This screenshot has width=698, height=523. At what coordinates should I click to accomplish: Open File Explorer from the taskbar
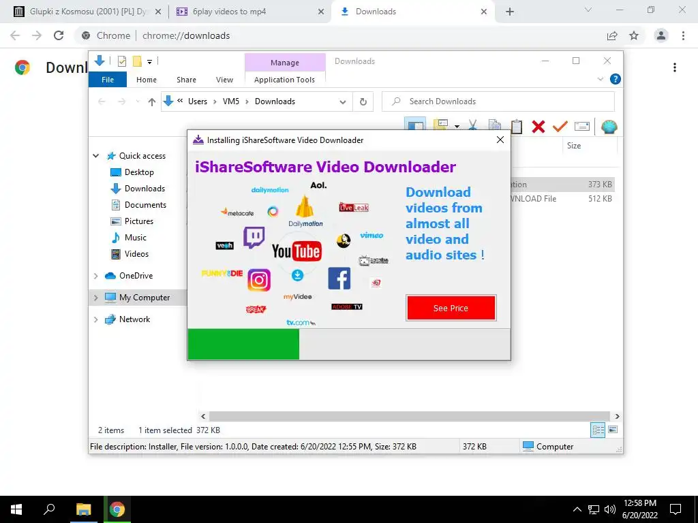(x=83, y=509)
